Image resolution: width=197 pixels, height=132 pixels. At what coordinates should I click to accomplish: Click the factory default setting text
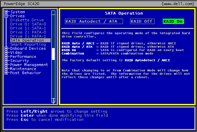pos(116,60)
